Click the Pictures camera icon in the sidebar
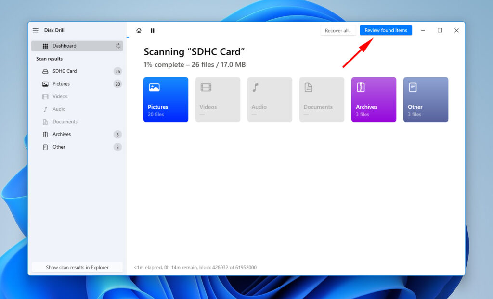493x299 pixels. point(45,84)
